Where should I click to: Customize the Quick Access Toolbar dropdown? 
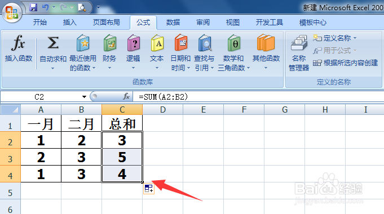point(98,7)
